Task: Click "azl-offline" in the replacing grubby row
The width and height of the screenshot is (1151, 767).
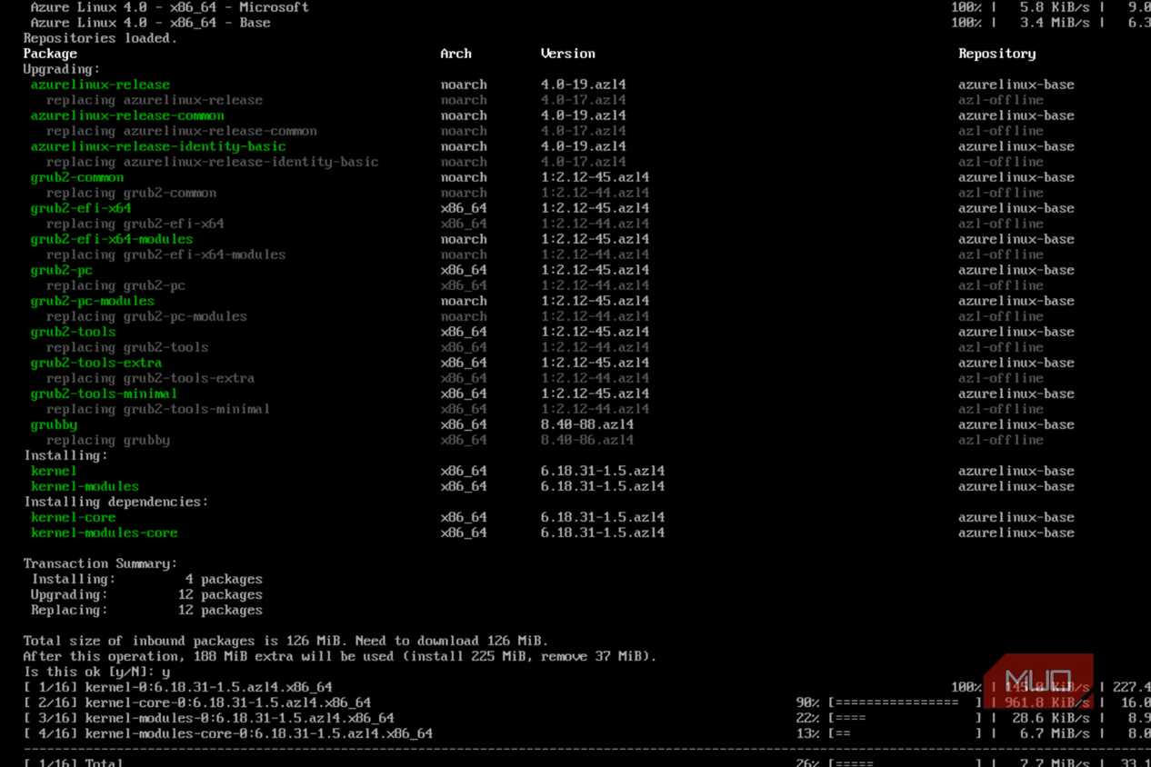Action: (x=1000, y=440)
